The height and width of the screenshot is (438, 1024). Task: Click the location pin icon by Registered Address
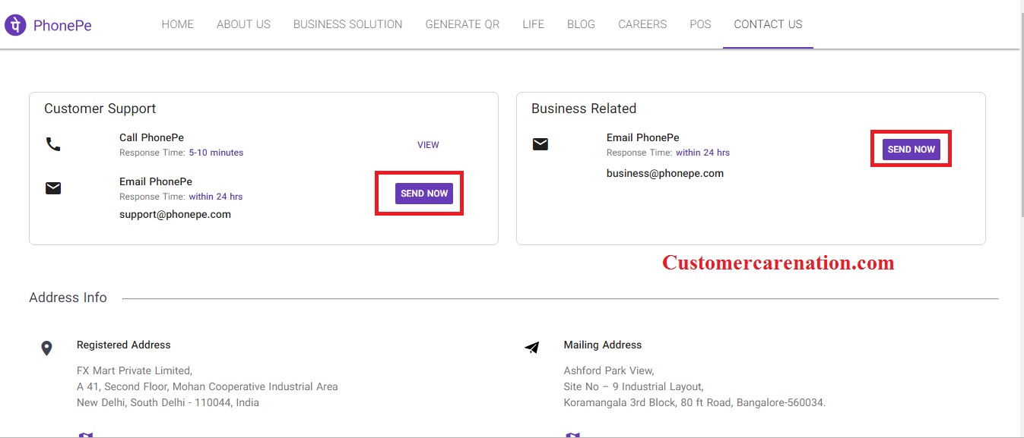(x=46, y=348)
